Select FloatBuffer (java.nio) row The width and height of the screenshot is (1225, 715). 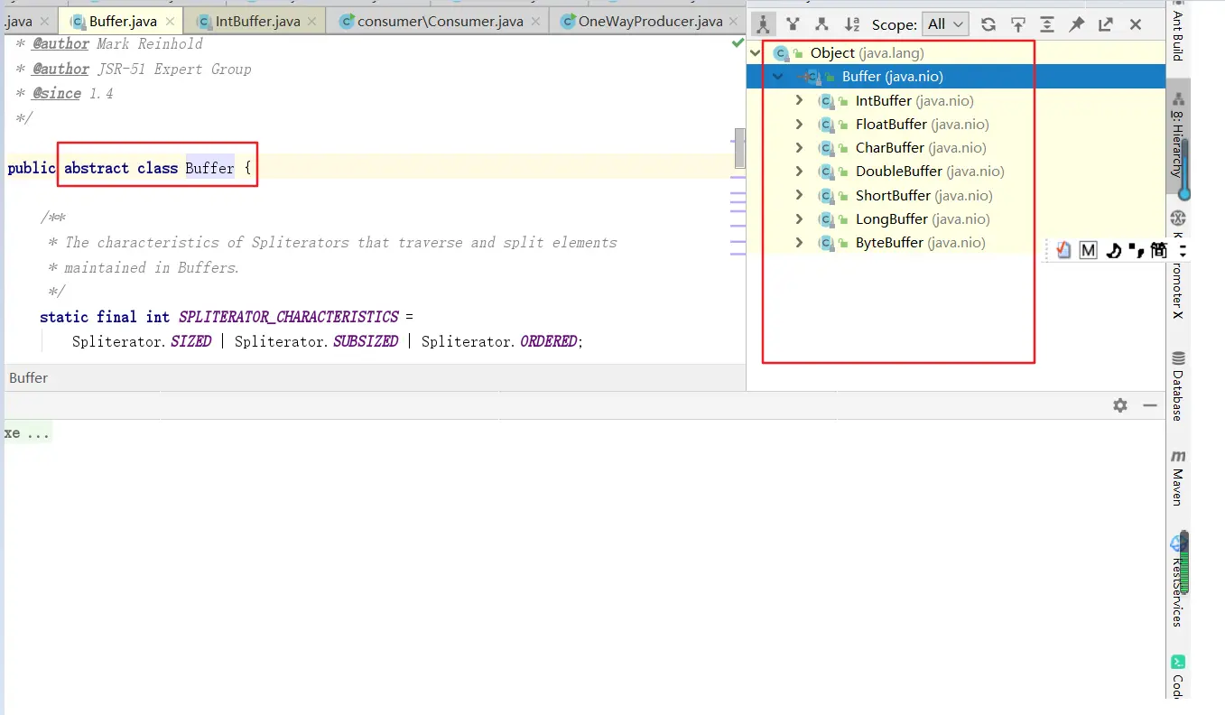(956, 124)
